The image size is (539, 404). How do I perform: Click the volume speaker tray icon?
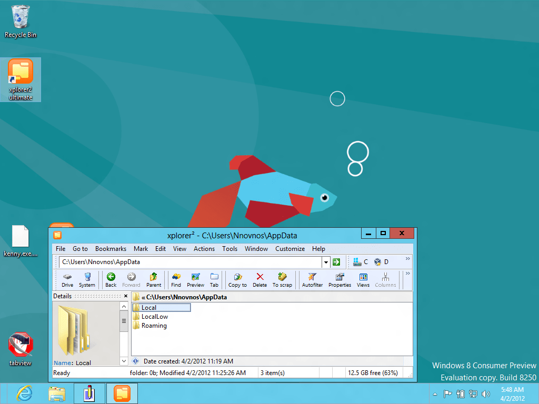tap(486, 394)
